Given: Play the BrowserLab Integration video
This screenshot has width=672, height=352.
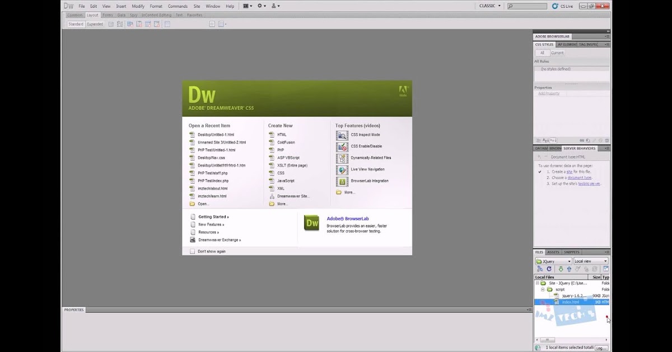Looking at the screenshot, I should point(370,181).
